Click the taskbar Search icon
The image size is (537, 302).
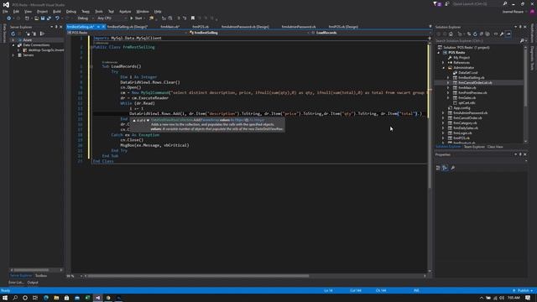(15, 298)
